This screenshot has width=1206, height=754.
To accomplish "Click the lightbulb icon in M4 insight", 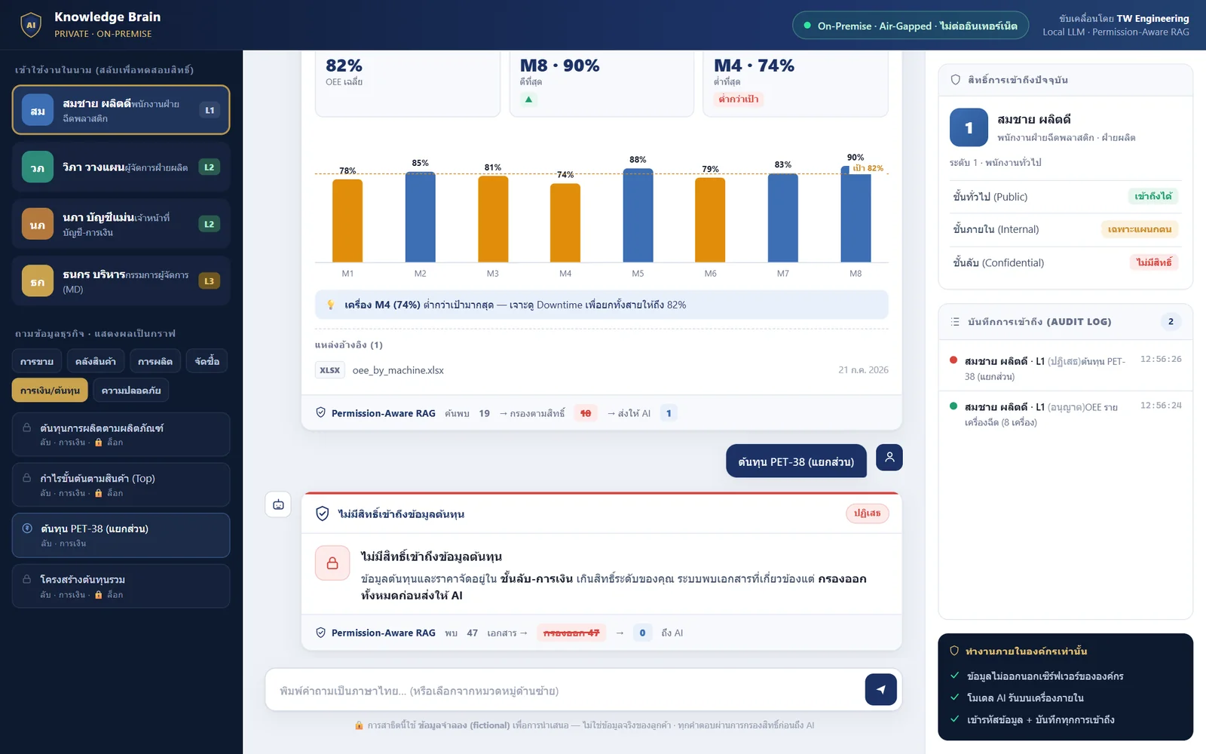I will click(330, 305).
